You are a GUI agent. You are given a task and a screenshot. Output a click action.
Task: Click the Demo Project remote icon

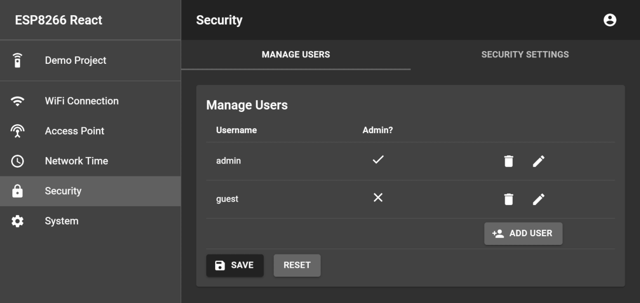point(18,60)
